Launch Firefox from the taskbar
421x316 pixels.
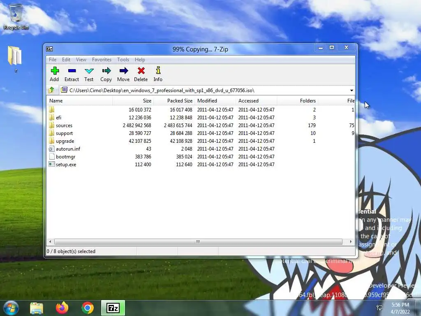tap(62, 308)
